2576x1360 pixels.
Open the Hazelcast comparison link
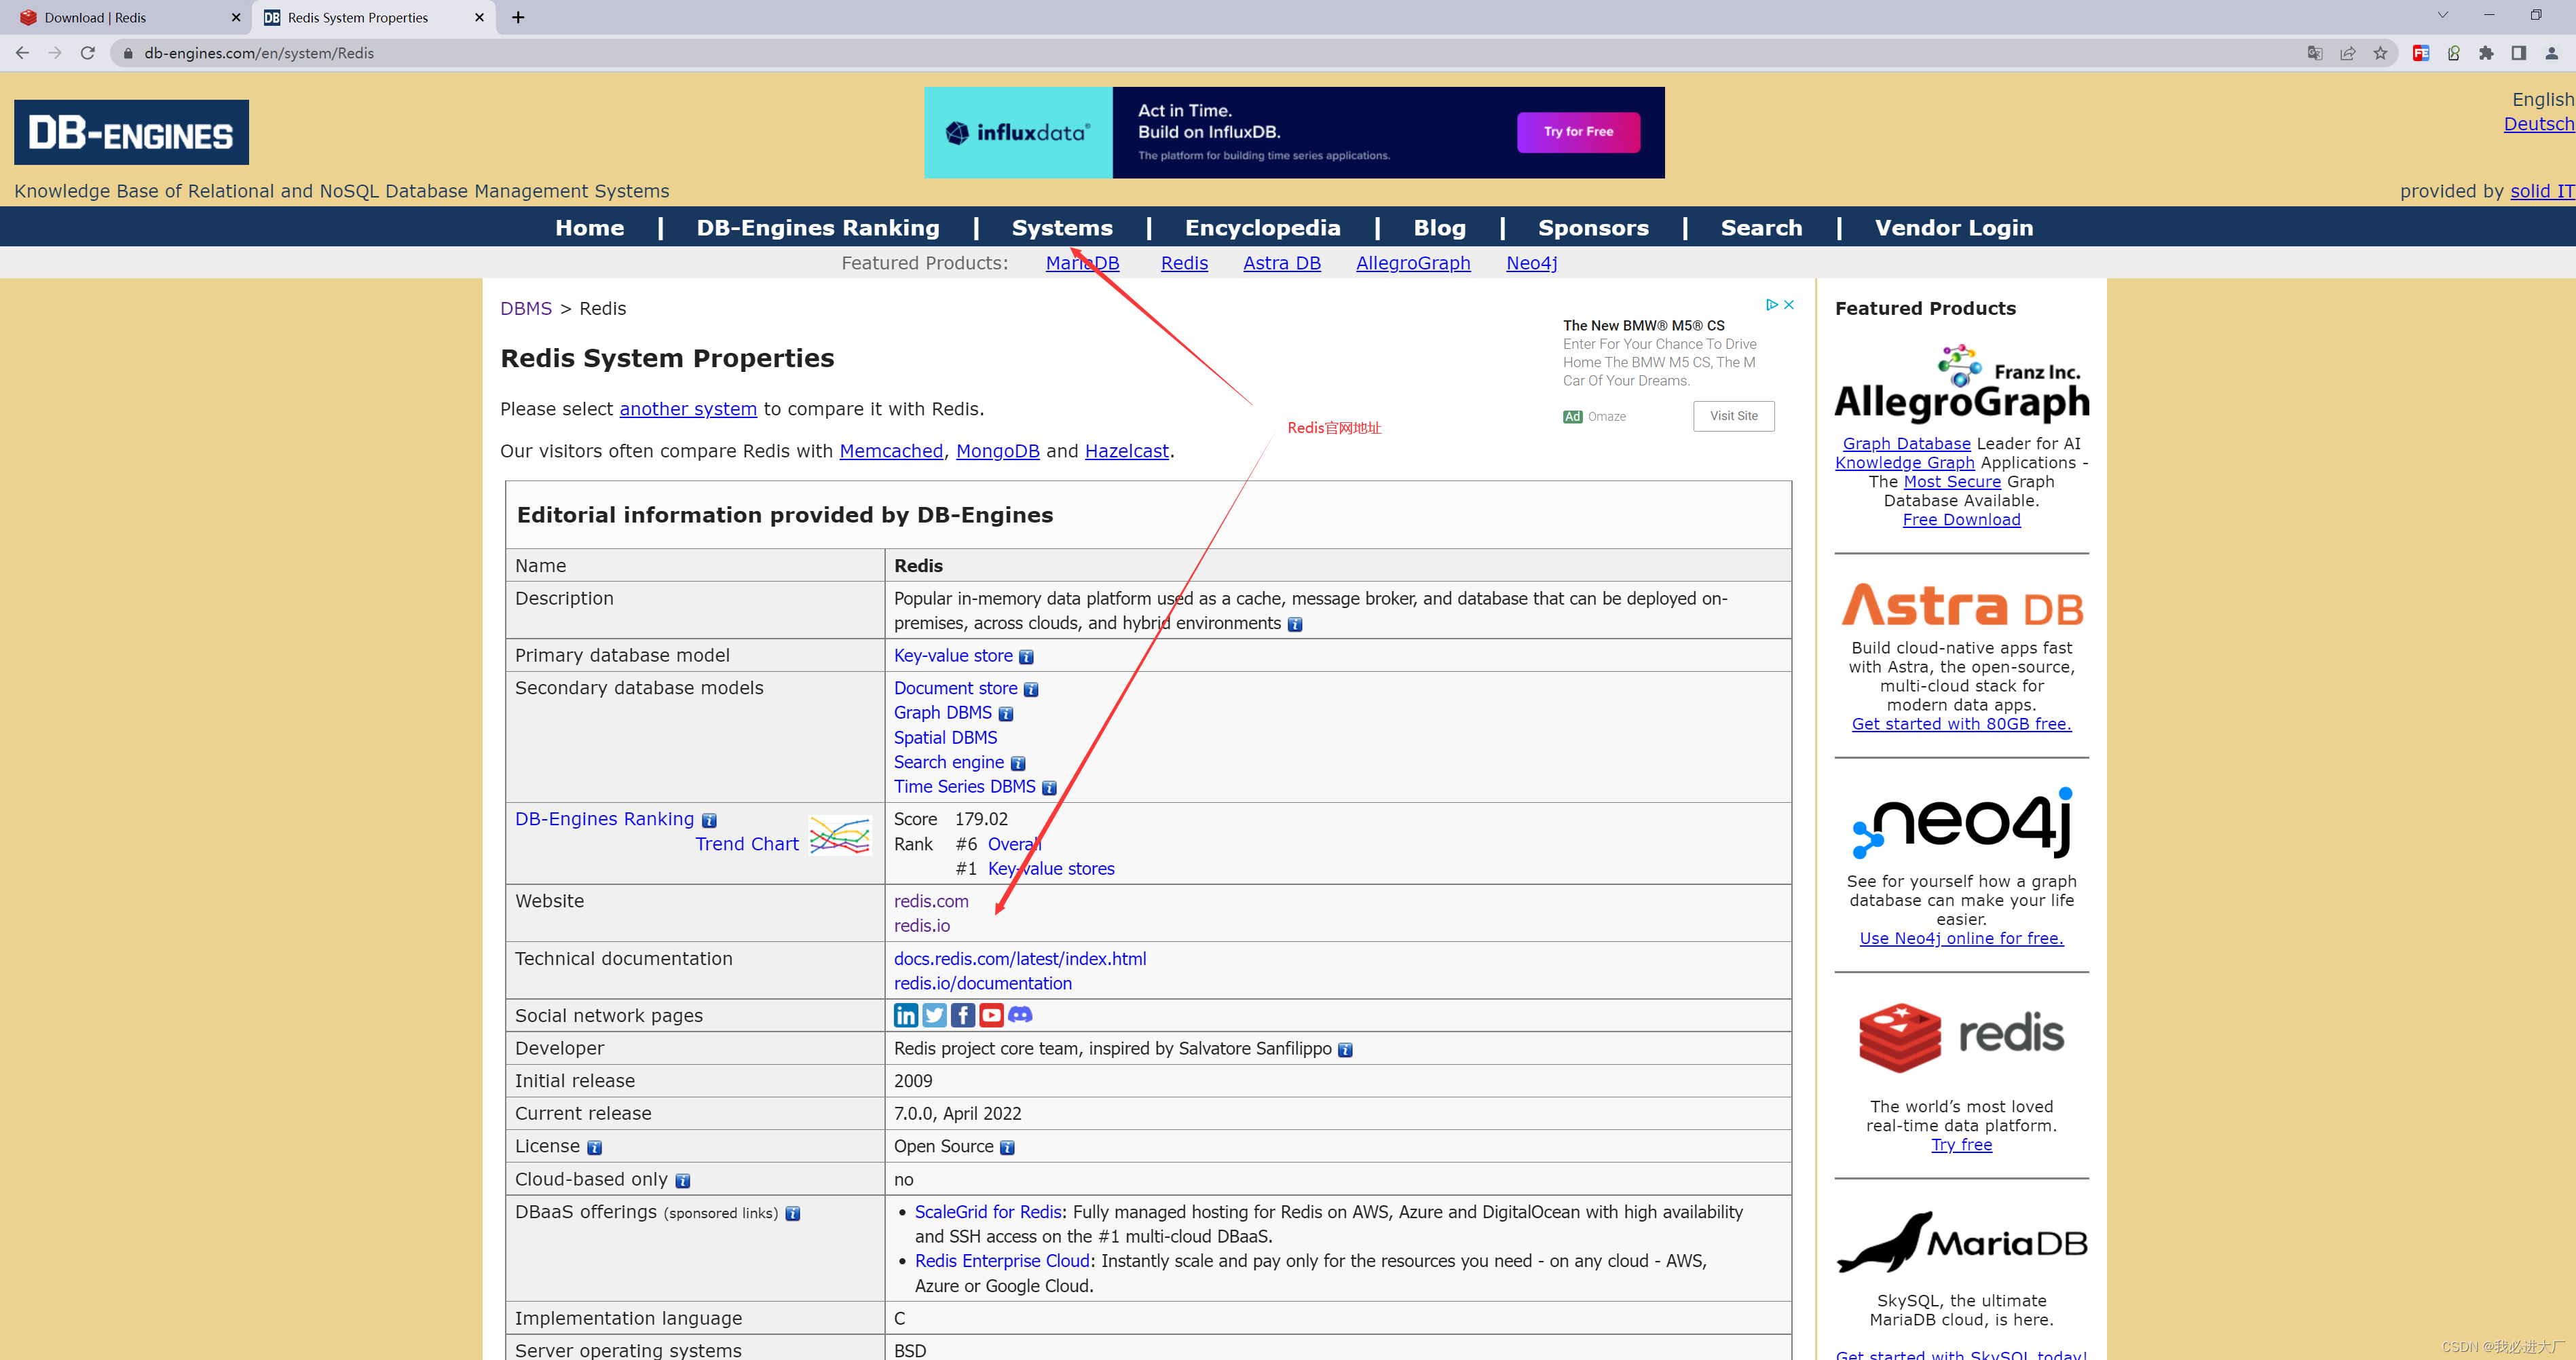(1127, 451)
